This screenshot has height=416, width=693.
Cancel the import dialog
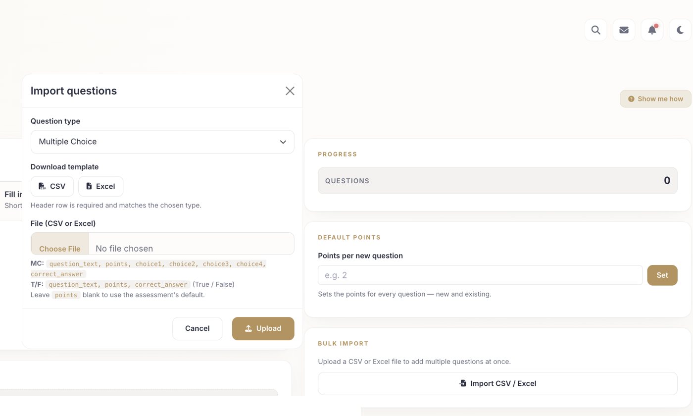[197, 328]
